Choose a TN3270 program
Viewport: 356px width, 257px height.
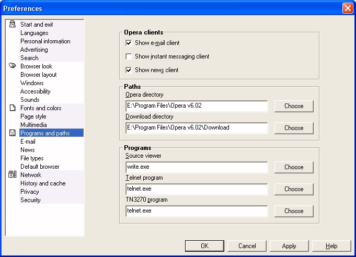click(x=294, y=211)
